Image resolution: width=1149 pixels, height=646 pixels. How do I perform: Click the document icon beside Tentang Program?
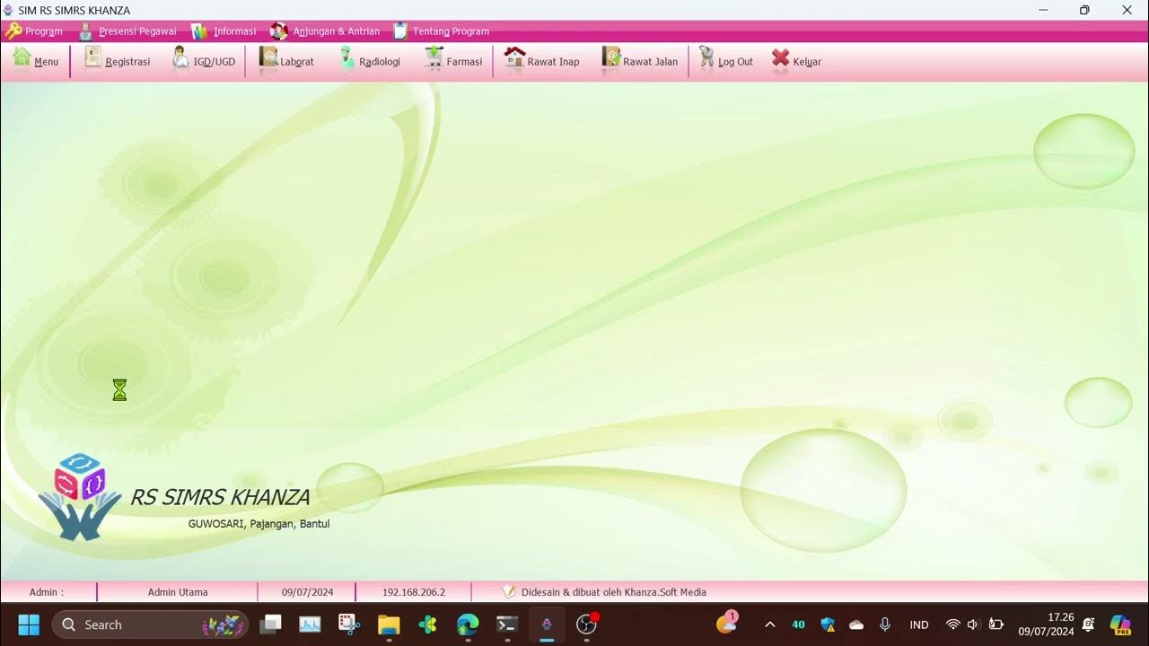click(400, 31)
